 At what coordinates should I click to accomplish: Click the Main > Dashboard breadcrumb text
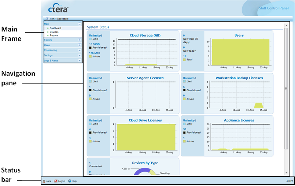[x=59, y=19]
